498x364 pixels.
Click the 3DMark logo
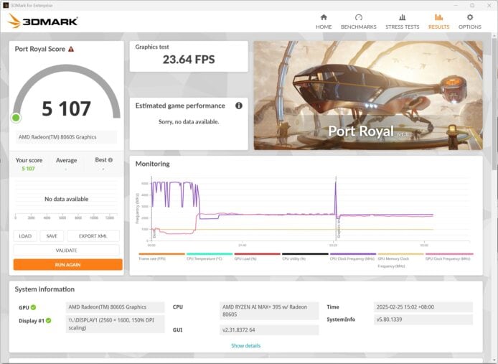coord(42,22)
